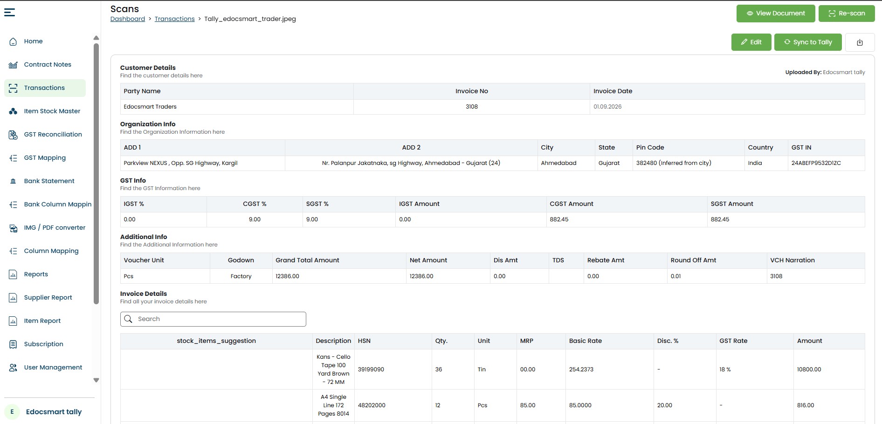Click the User Management people icon
882x424 pixels.
[13, 368]
